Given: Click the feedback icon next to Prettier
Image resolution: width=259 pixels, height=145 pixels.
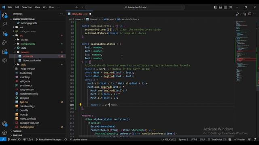Looking at the screenshot, I should [249, 139].
